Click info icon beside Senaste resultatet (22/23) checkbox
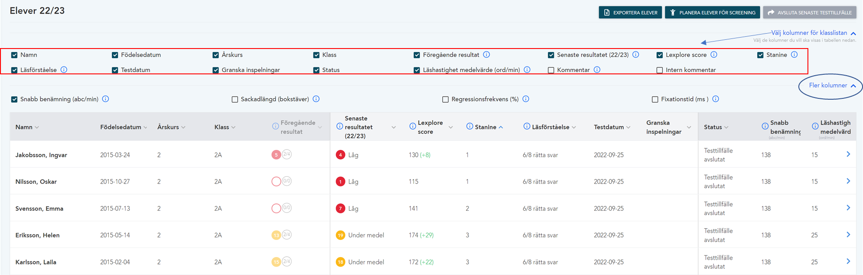The height and width of the screenshot is (275, 863). click(x=636, y=55)
